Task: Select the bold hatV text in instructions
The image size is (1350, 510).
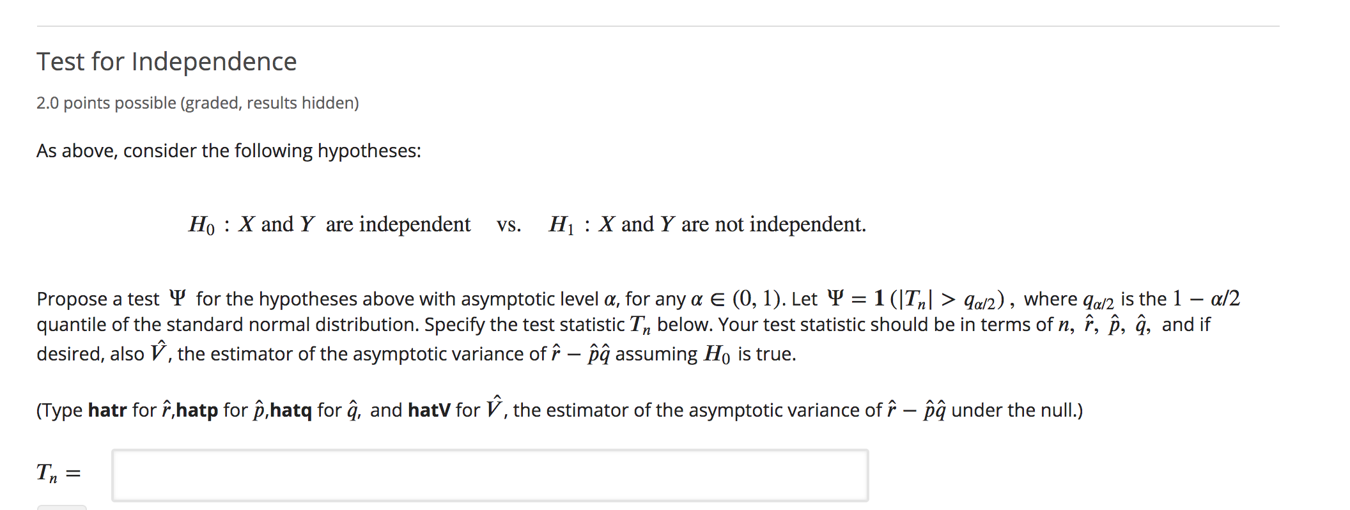Action: pos(427,408)
